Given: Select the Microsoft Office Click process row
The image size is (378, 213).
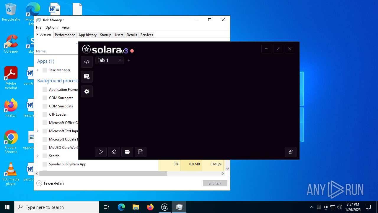Looking at the screenshot, I should pos(56,122).
